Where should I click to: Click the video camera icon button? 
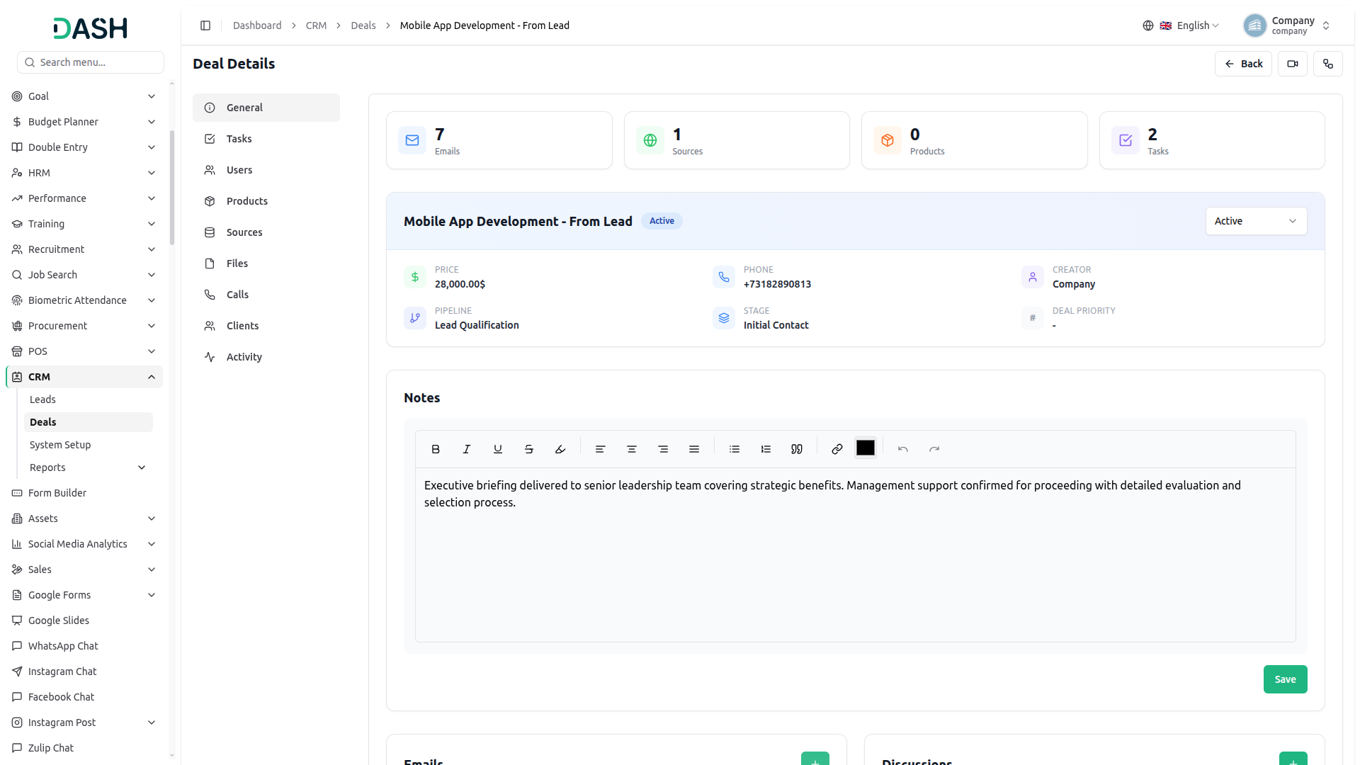[1293, 64]
